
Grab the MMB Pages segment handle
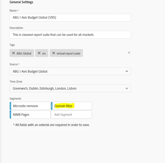10,114
